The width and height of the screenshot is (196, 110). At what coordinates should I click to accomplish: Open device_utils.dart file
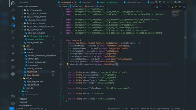[34, 68]
